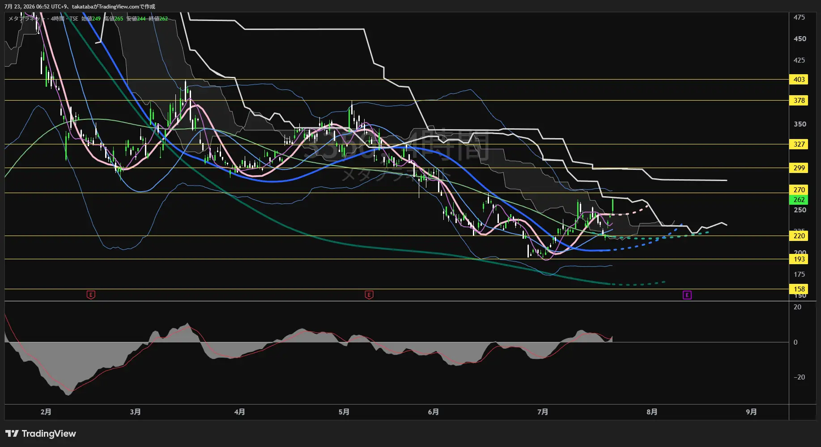This screenshot has width=821, height=447.
Task: Click the 2月 label on time axis
Action: click(46, 412)
